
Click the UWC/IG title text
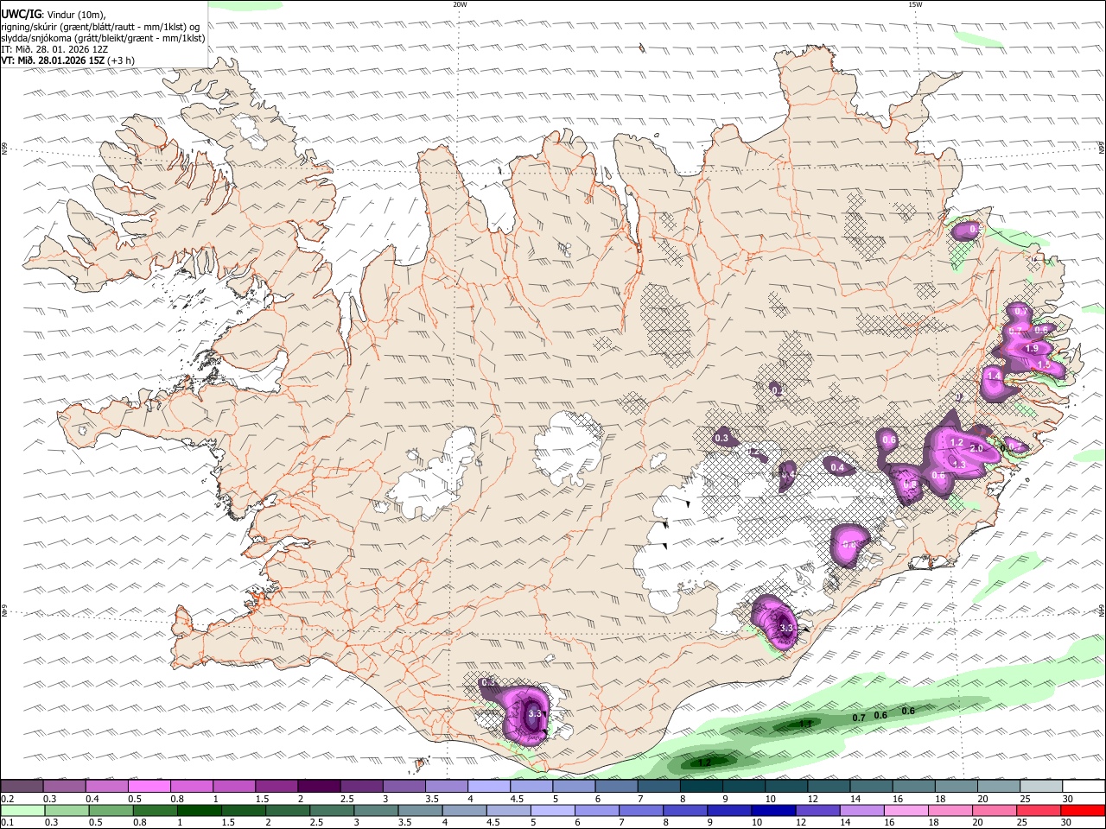click(20, 14)
